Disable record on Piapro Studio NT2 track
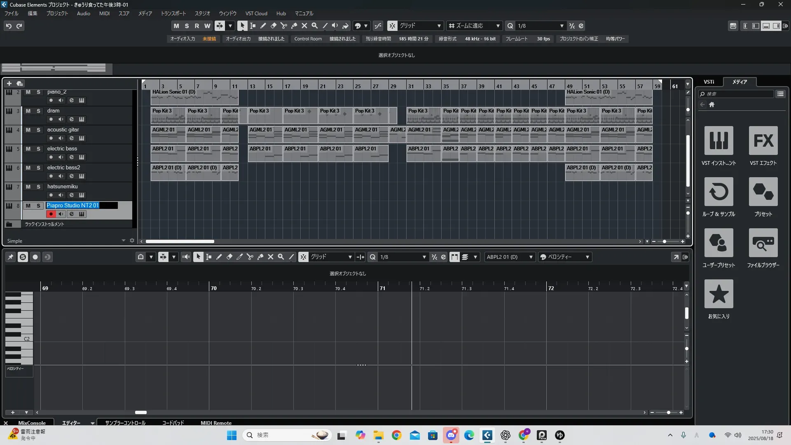The height and width of the screenshot is (445, 791). click(x=51, y=214)
